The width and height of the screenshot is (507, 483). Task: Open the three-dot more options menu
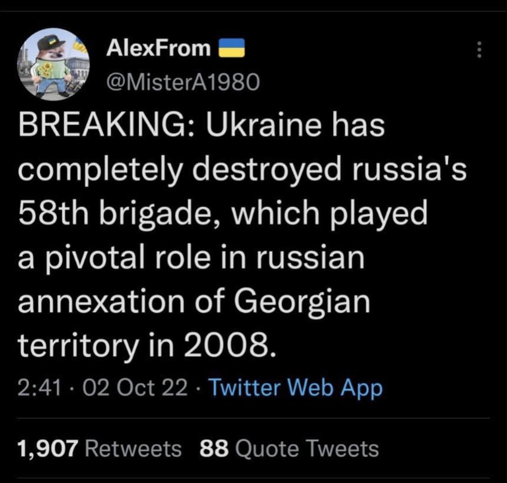479,50
